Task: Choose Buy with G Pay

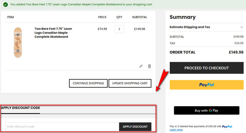Action: click(206, 111)
